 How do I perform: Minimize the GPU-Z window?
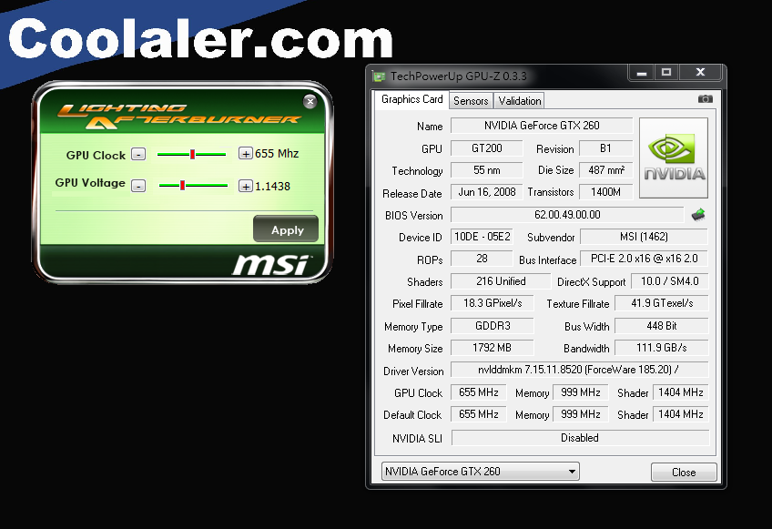pos(641,73)
